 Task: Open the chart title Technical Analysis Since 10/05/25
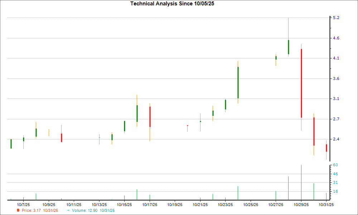[x=172, y=4]
